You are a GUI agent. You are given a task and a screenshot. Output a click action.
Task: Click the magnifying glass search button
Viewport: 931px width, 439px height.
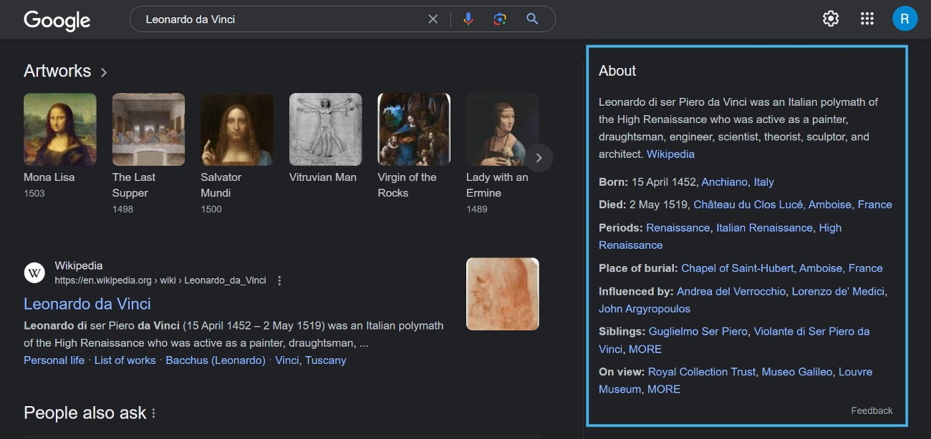click(532, 19)
